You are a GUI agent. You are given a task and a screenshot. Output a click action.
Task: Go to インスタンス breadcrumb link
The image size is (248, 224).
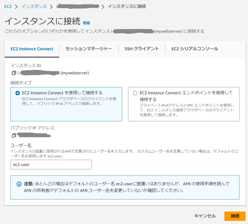(x=34, y=7)
